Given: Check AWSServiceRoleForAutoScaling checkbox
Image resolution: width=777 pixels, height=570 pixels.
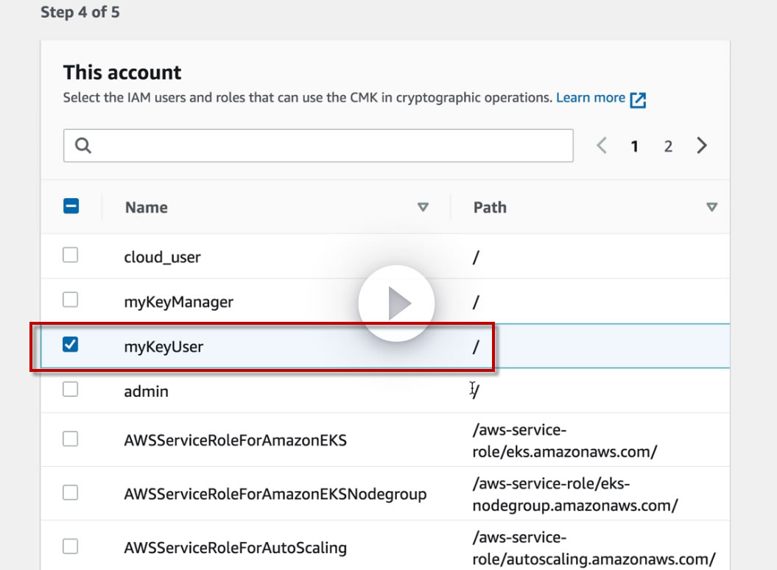Looking at the screenshot, I should pyautogui.click(x=70, y=546).
